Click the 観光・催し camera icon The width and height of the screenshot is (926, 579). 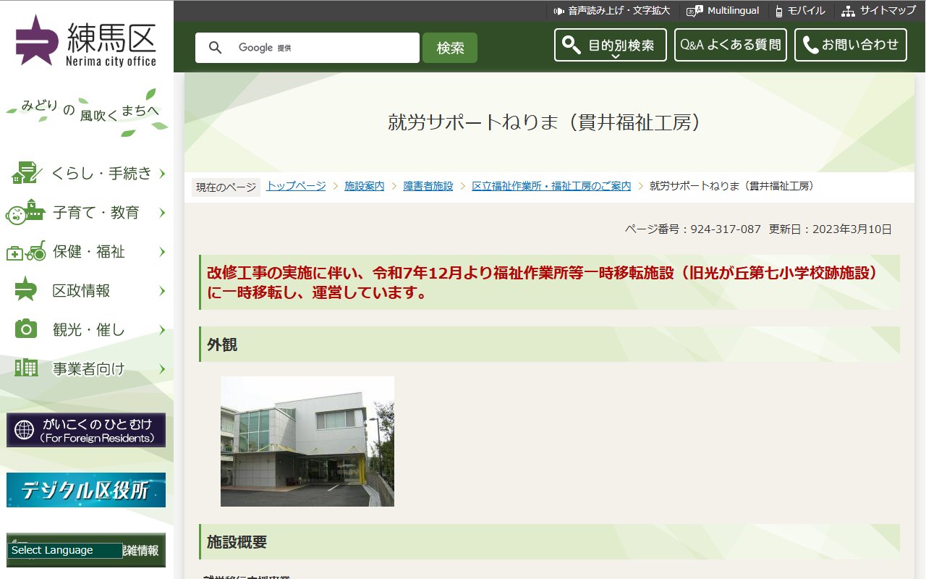(26, 329)
